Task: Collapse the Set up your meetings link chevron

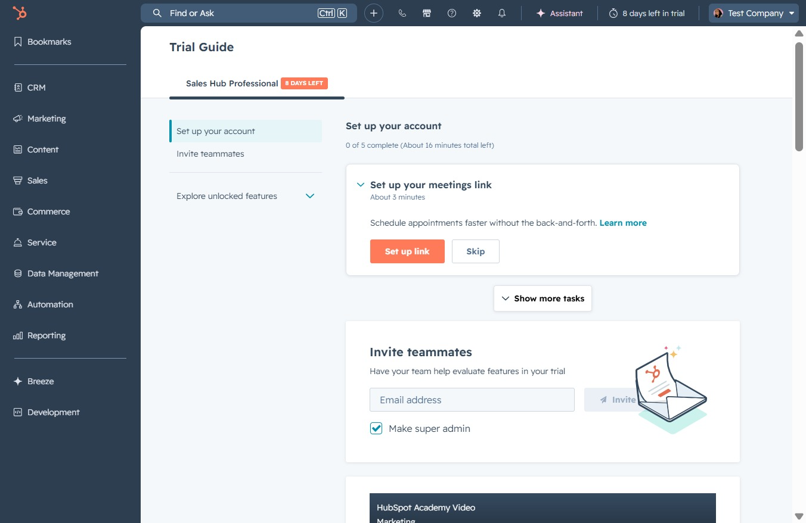Action: 360,185
